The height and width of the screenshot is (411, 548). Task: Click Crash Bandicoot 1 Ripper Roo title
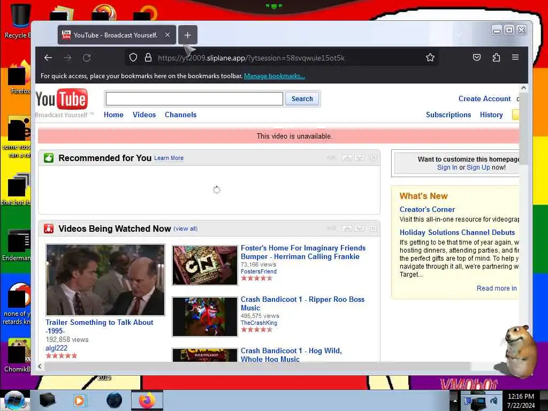pos(303,303)
